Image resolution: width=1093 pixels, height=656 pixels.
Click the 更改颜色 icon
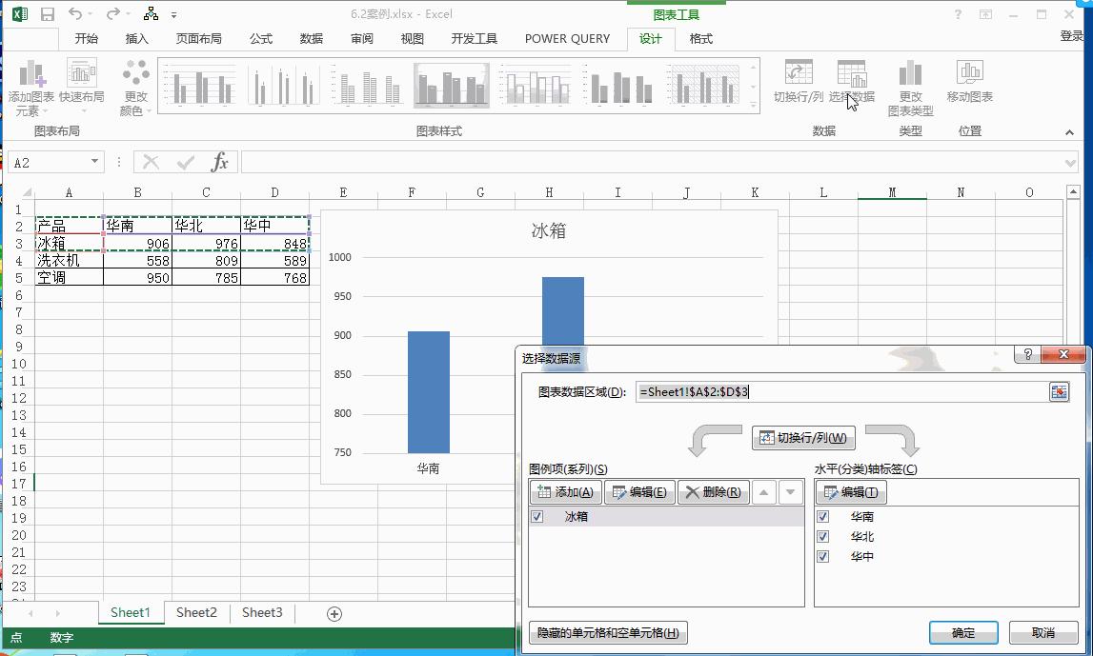point(135,84)
